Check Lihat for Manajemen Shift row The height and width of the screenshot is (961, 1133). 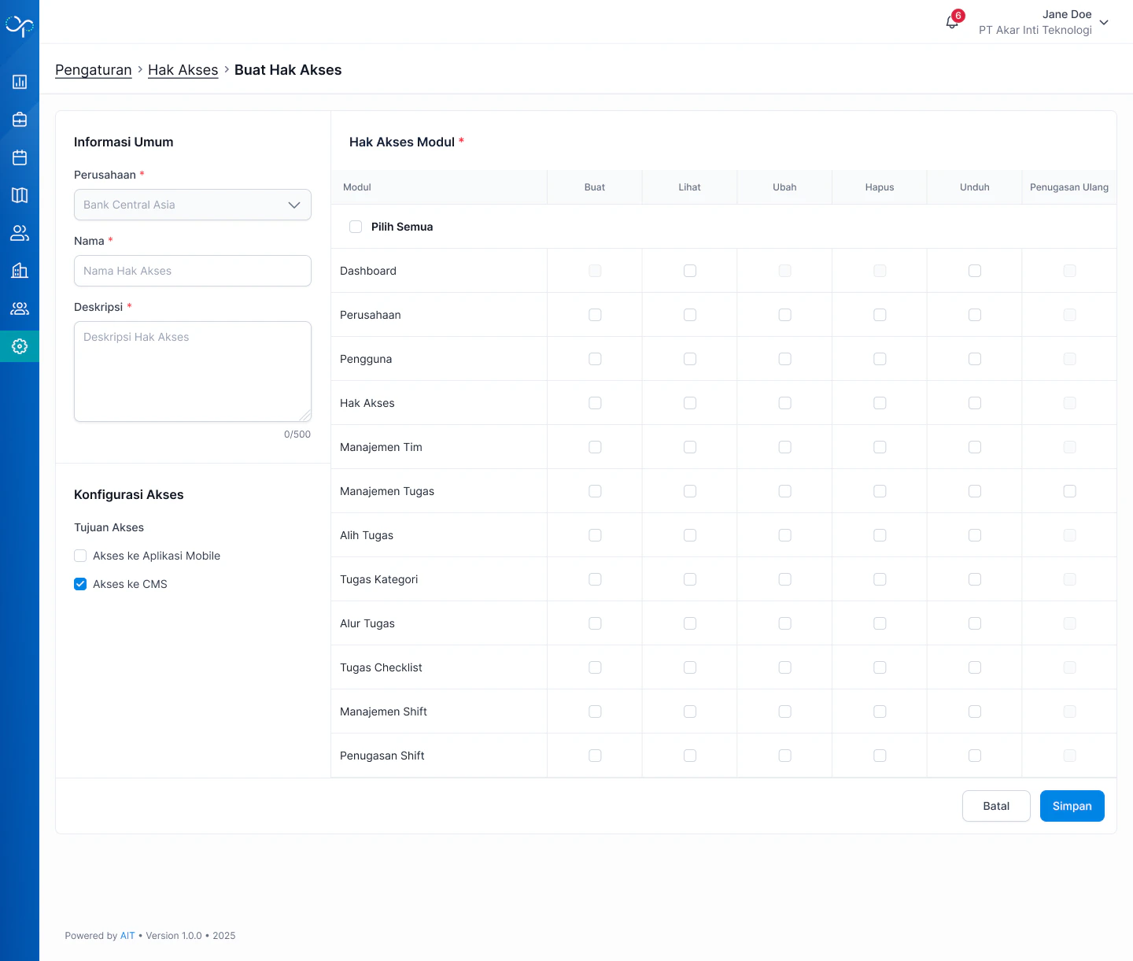click(x=690, y=712)
